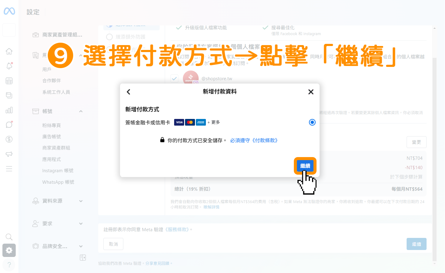
Task: Open monetization dollar icon
Action: pos(9,139)
